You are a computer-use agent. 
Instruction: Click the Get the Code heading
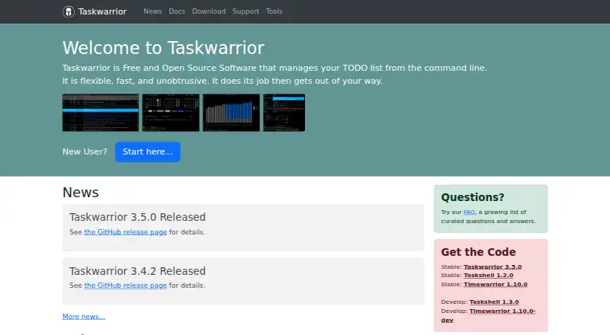[479, 252]
